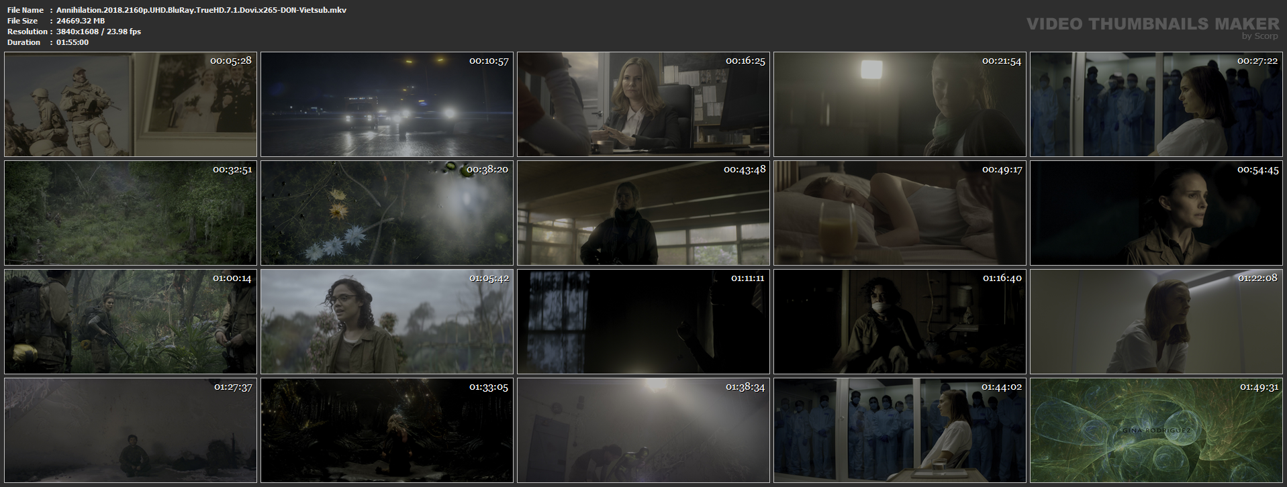Select the thumbnail at 00:05:28
Image resolution: width=1287 pixels, height=487 pixels.
pyautogui.click(x=130, y=104)
